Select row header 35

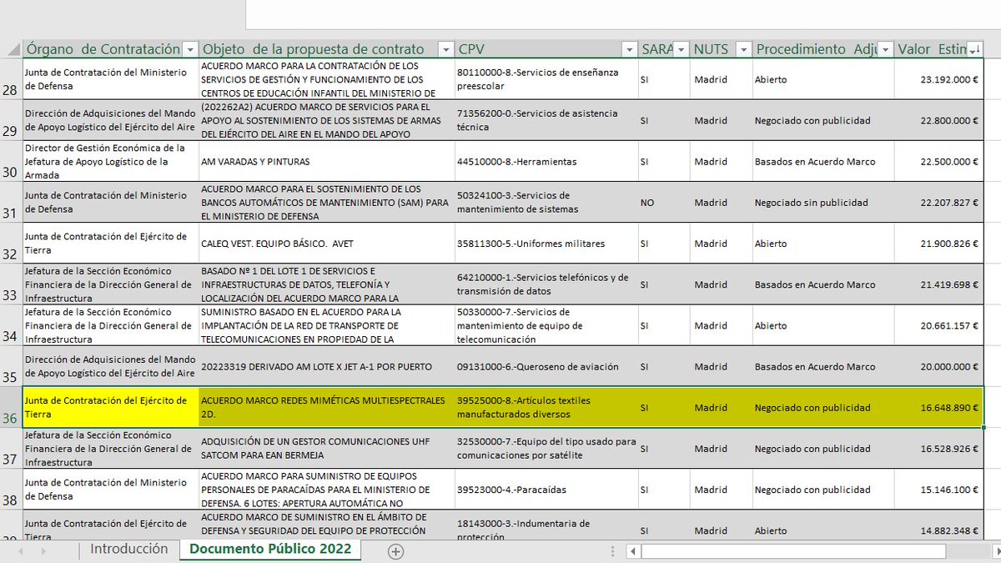[10, 366]
